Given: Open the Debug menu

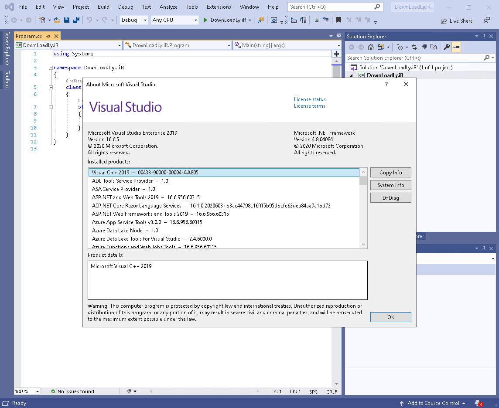Looking at the screenshot, I should coord(126,7).
